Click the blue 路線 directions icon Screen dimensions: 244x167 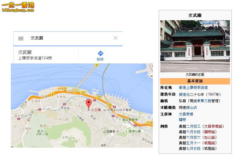[x=100, y=53]
